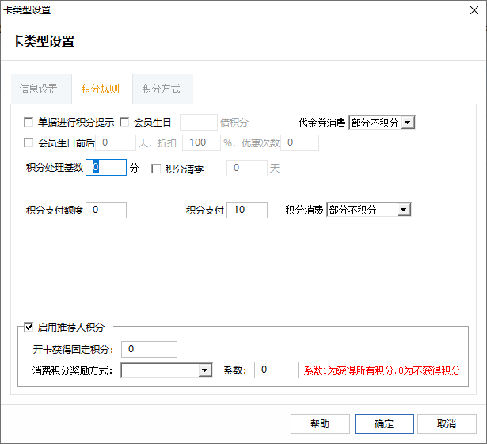Switch to the 信息设置 tab
Image resolution: width=487 pixels, height=444 pixels.
pos(39,89)
